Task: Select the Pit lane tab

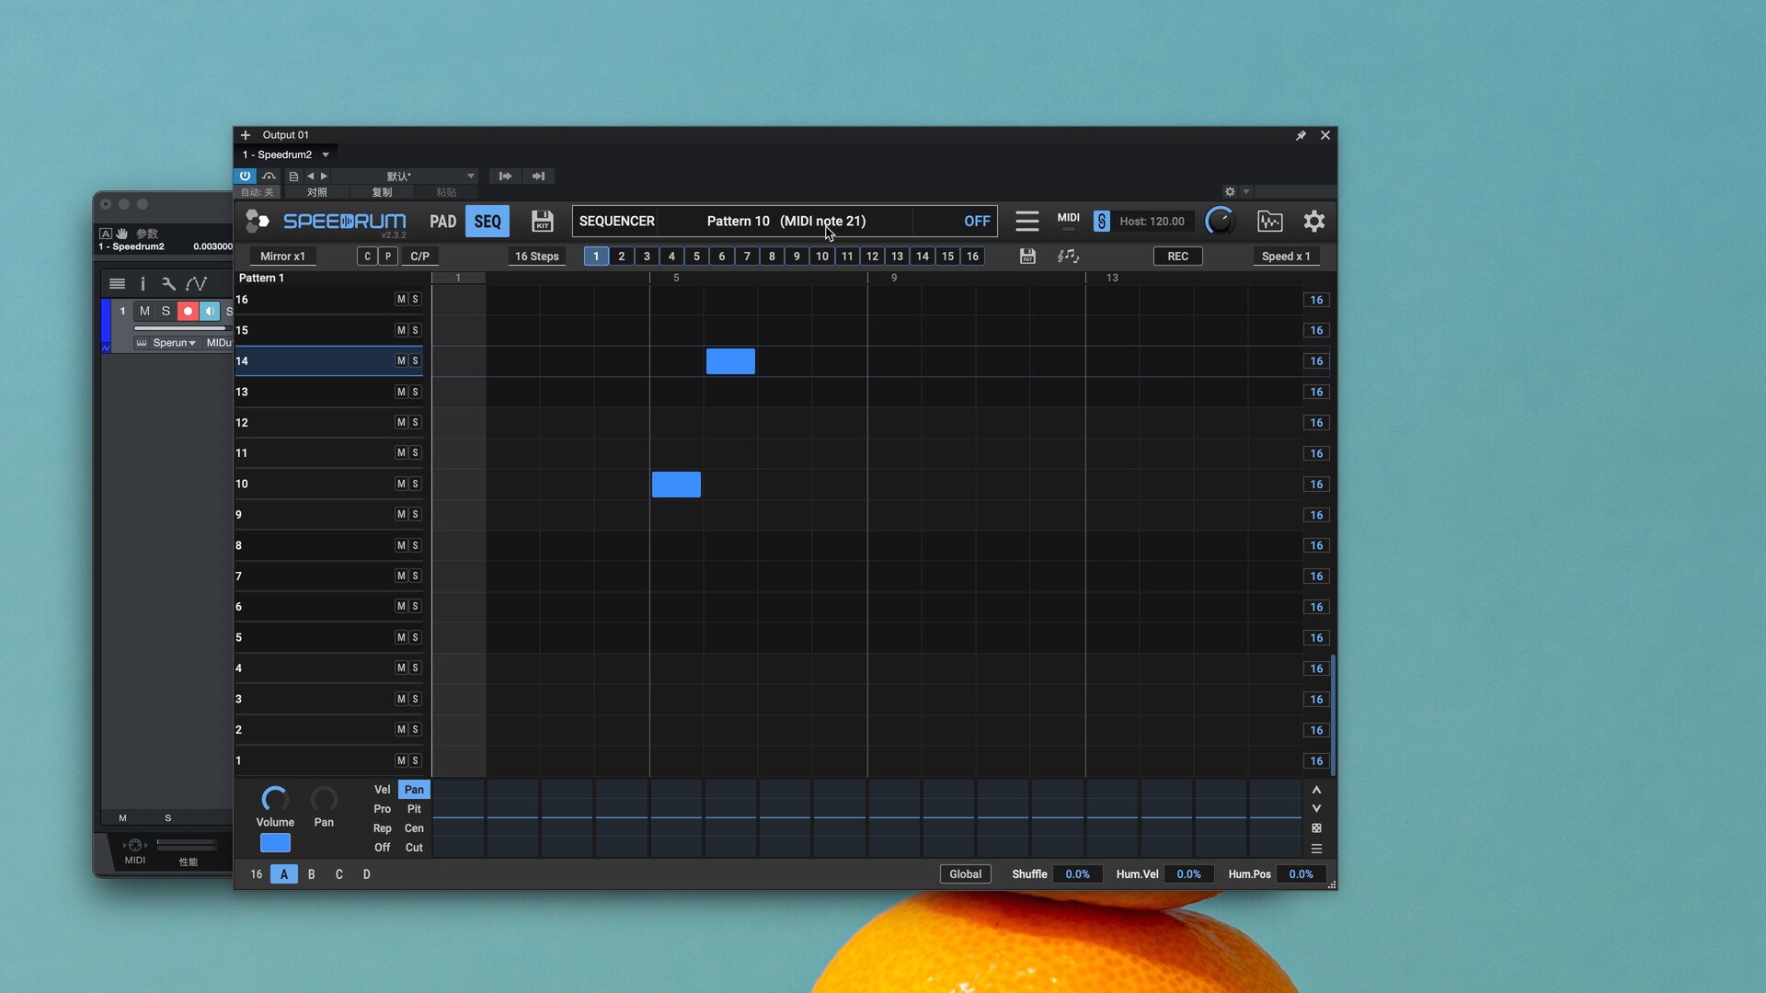Action: (x=414, y=809)
